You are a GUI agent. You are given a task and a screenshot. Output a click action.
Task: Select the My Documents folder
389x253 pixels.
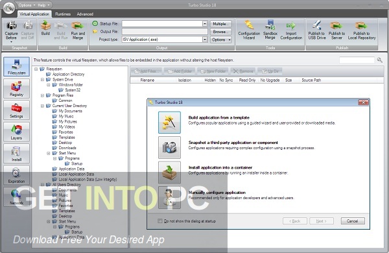[70, 111]
